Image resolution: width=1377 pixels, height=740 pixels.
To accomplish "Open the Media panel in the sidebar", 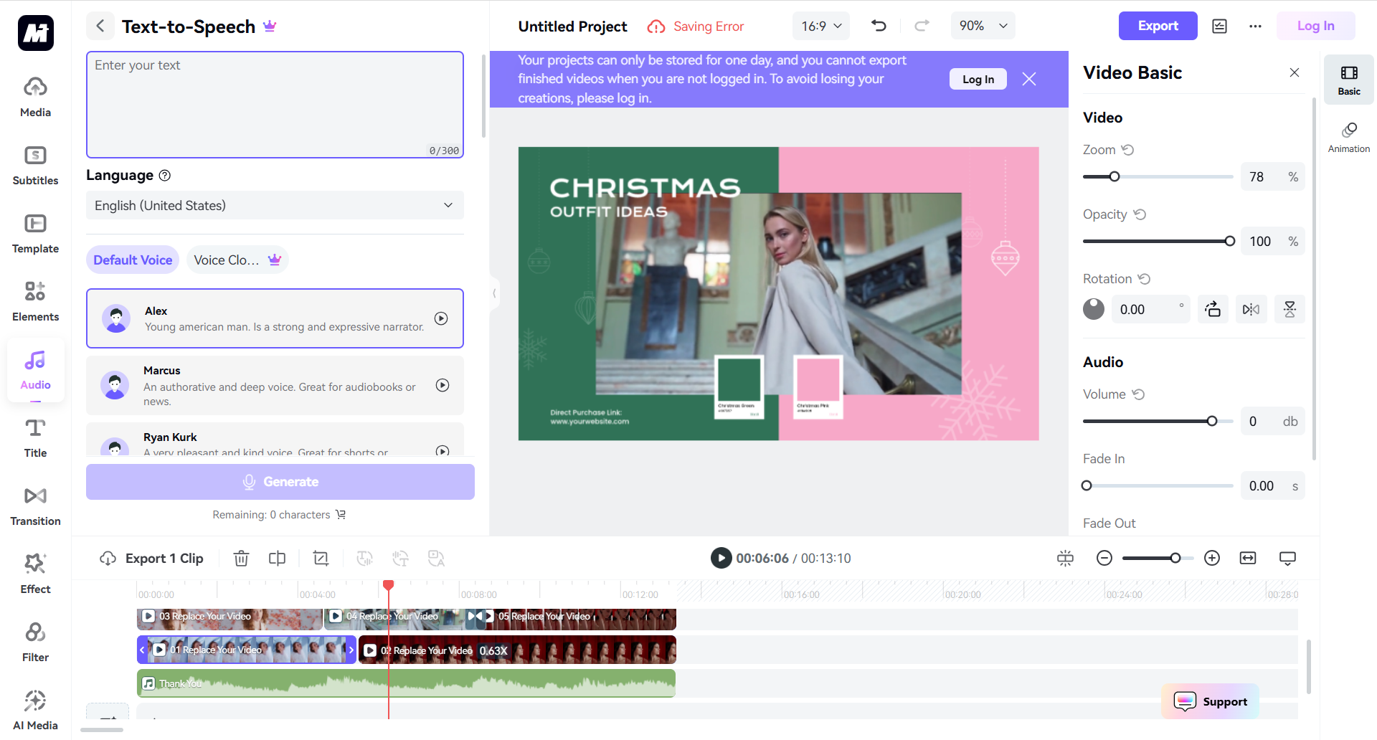I will coord(35,95).
